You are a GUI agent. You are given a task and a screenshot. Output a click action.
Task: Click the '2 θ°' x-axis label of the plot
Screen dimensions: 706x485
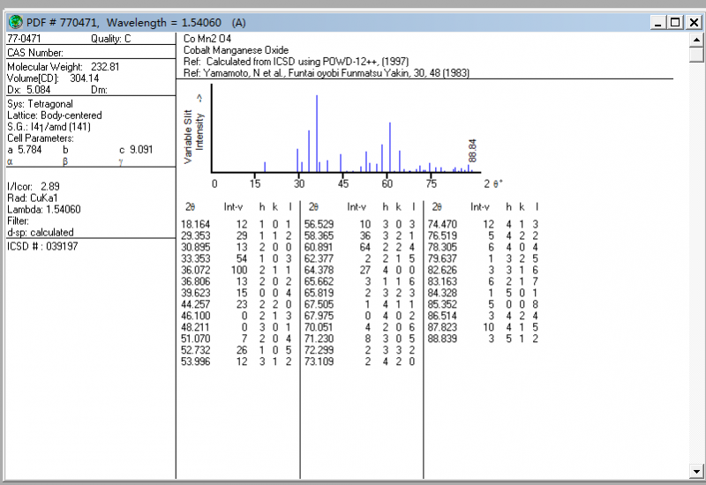493,183
